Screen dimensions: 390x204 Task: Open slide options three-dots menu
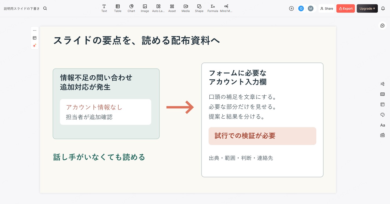coord(34,30)
